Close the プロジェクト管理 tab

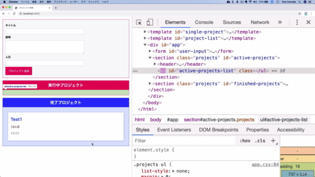(x=49, y=8)
